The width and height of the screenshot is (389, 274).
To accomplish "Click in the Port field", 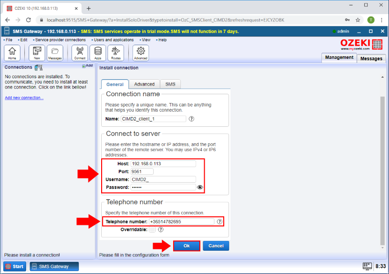I will [142, 171].
